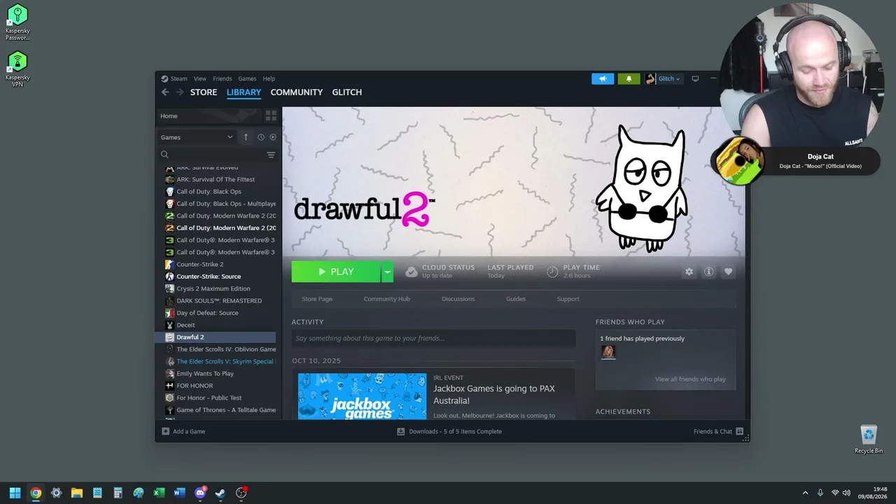Open the Jackbox Games PAX event thumbnail

(362, 396)
